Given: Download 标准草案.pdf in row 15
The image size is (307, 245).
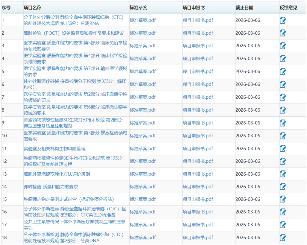Looking at the screenshot, I should coord(142,199).
